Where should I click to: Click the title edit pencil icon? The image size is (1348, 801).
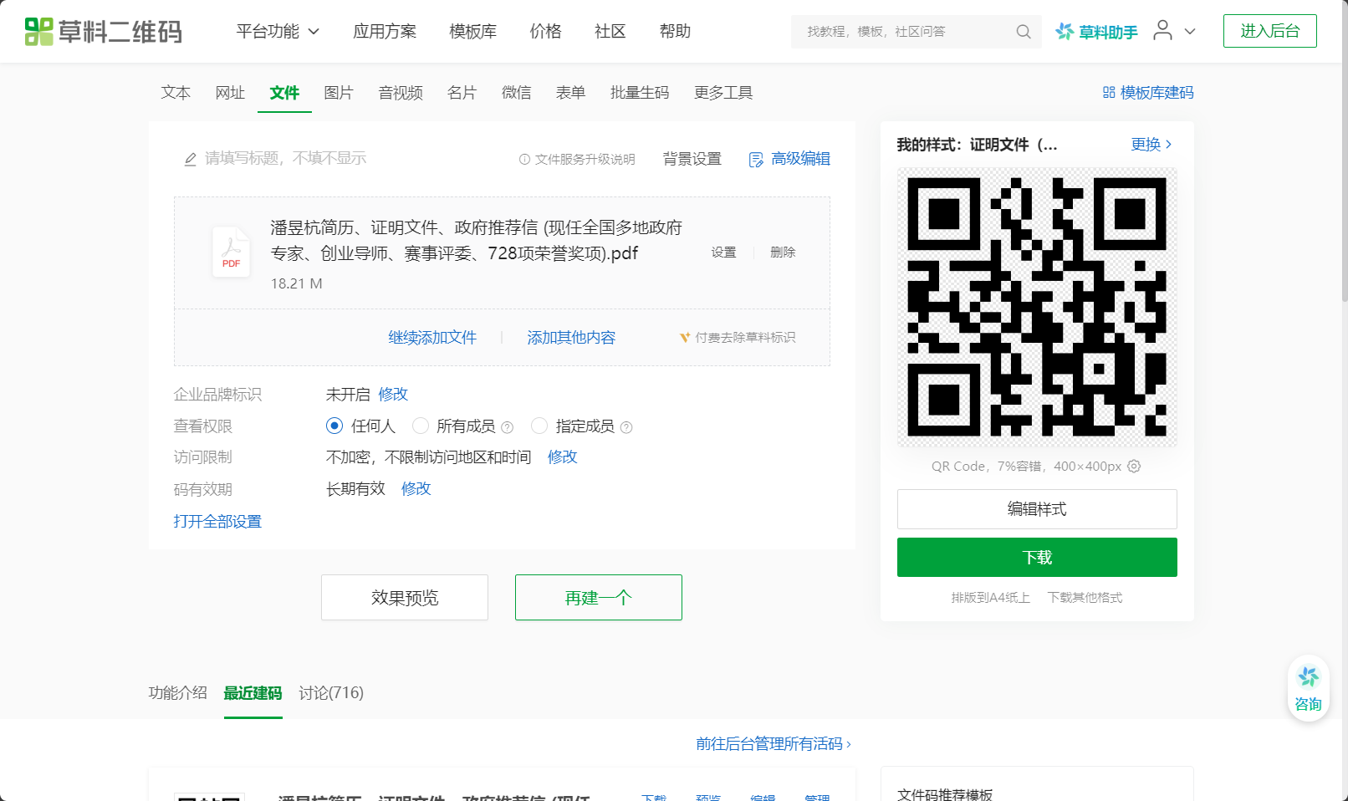191,159
